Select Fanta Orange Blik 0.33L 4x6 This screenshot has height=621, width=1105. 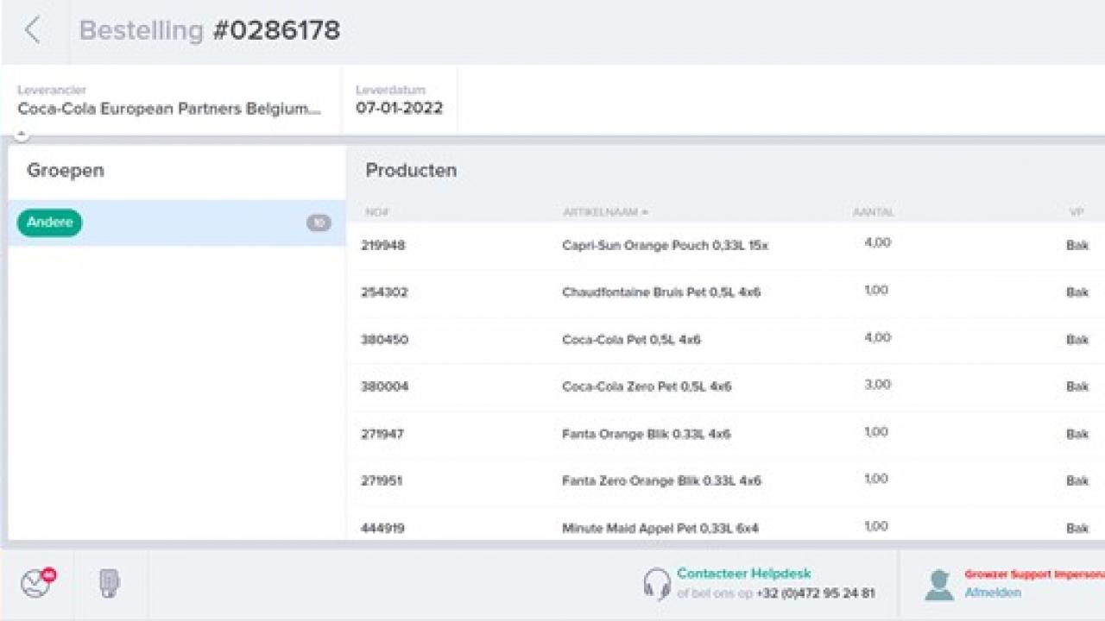pos(647,434)
